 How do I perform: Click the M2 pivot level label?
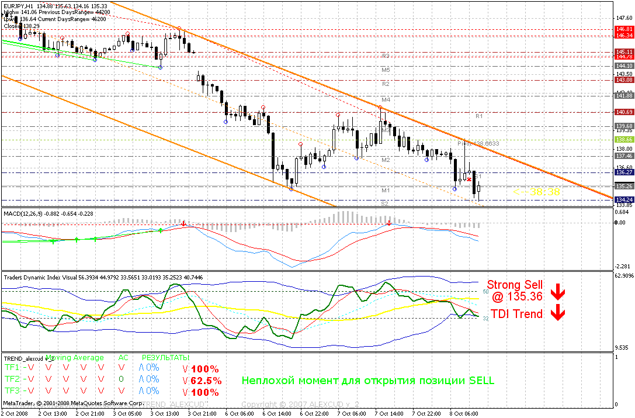click(386, 160)
